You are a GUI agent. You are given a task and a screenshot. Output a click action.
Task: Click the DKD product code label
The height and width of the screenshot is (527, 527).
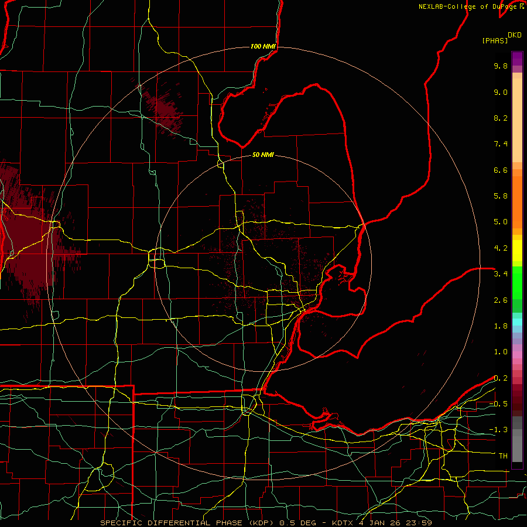[514, 35]
